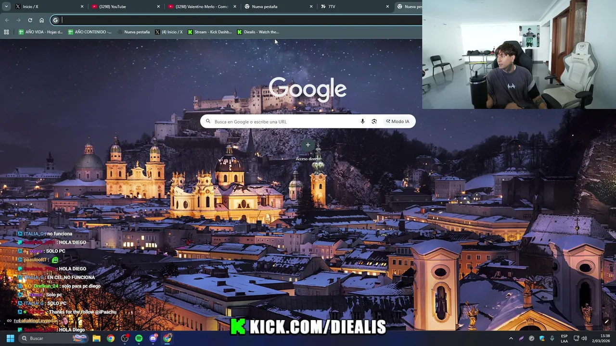Viewport: 616px width, 346px height.
Task: Open OBS Studio from taskbar
Action: click(125, 338)
